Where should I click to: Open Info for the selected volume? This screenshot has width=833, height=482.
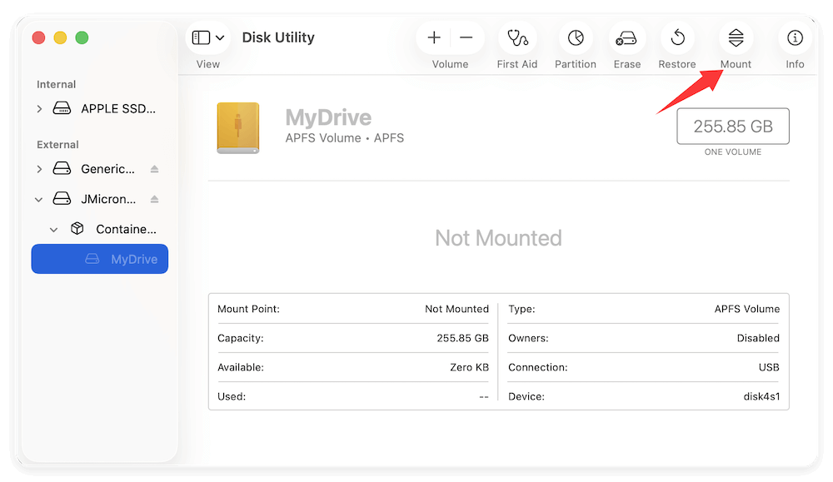coord(794,37)
